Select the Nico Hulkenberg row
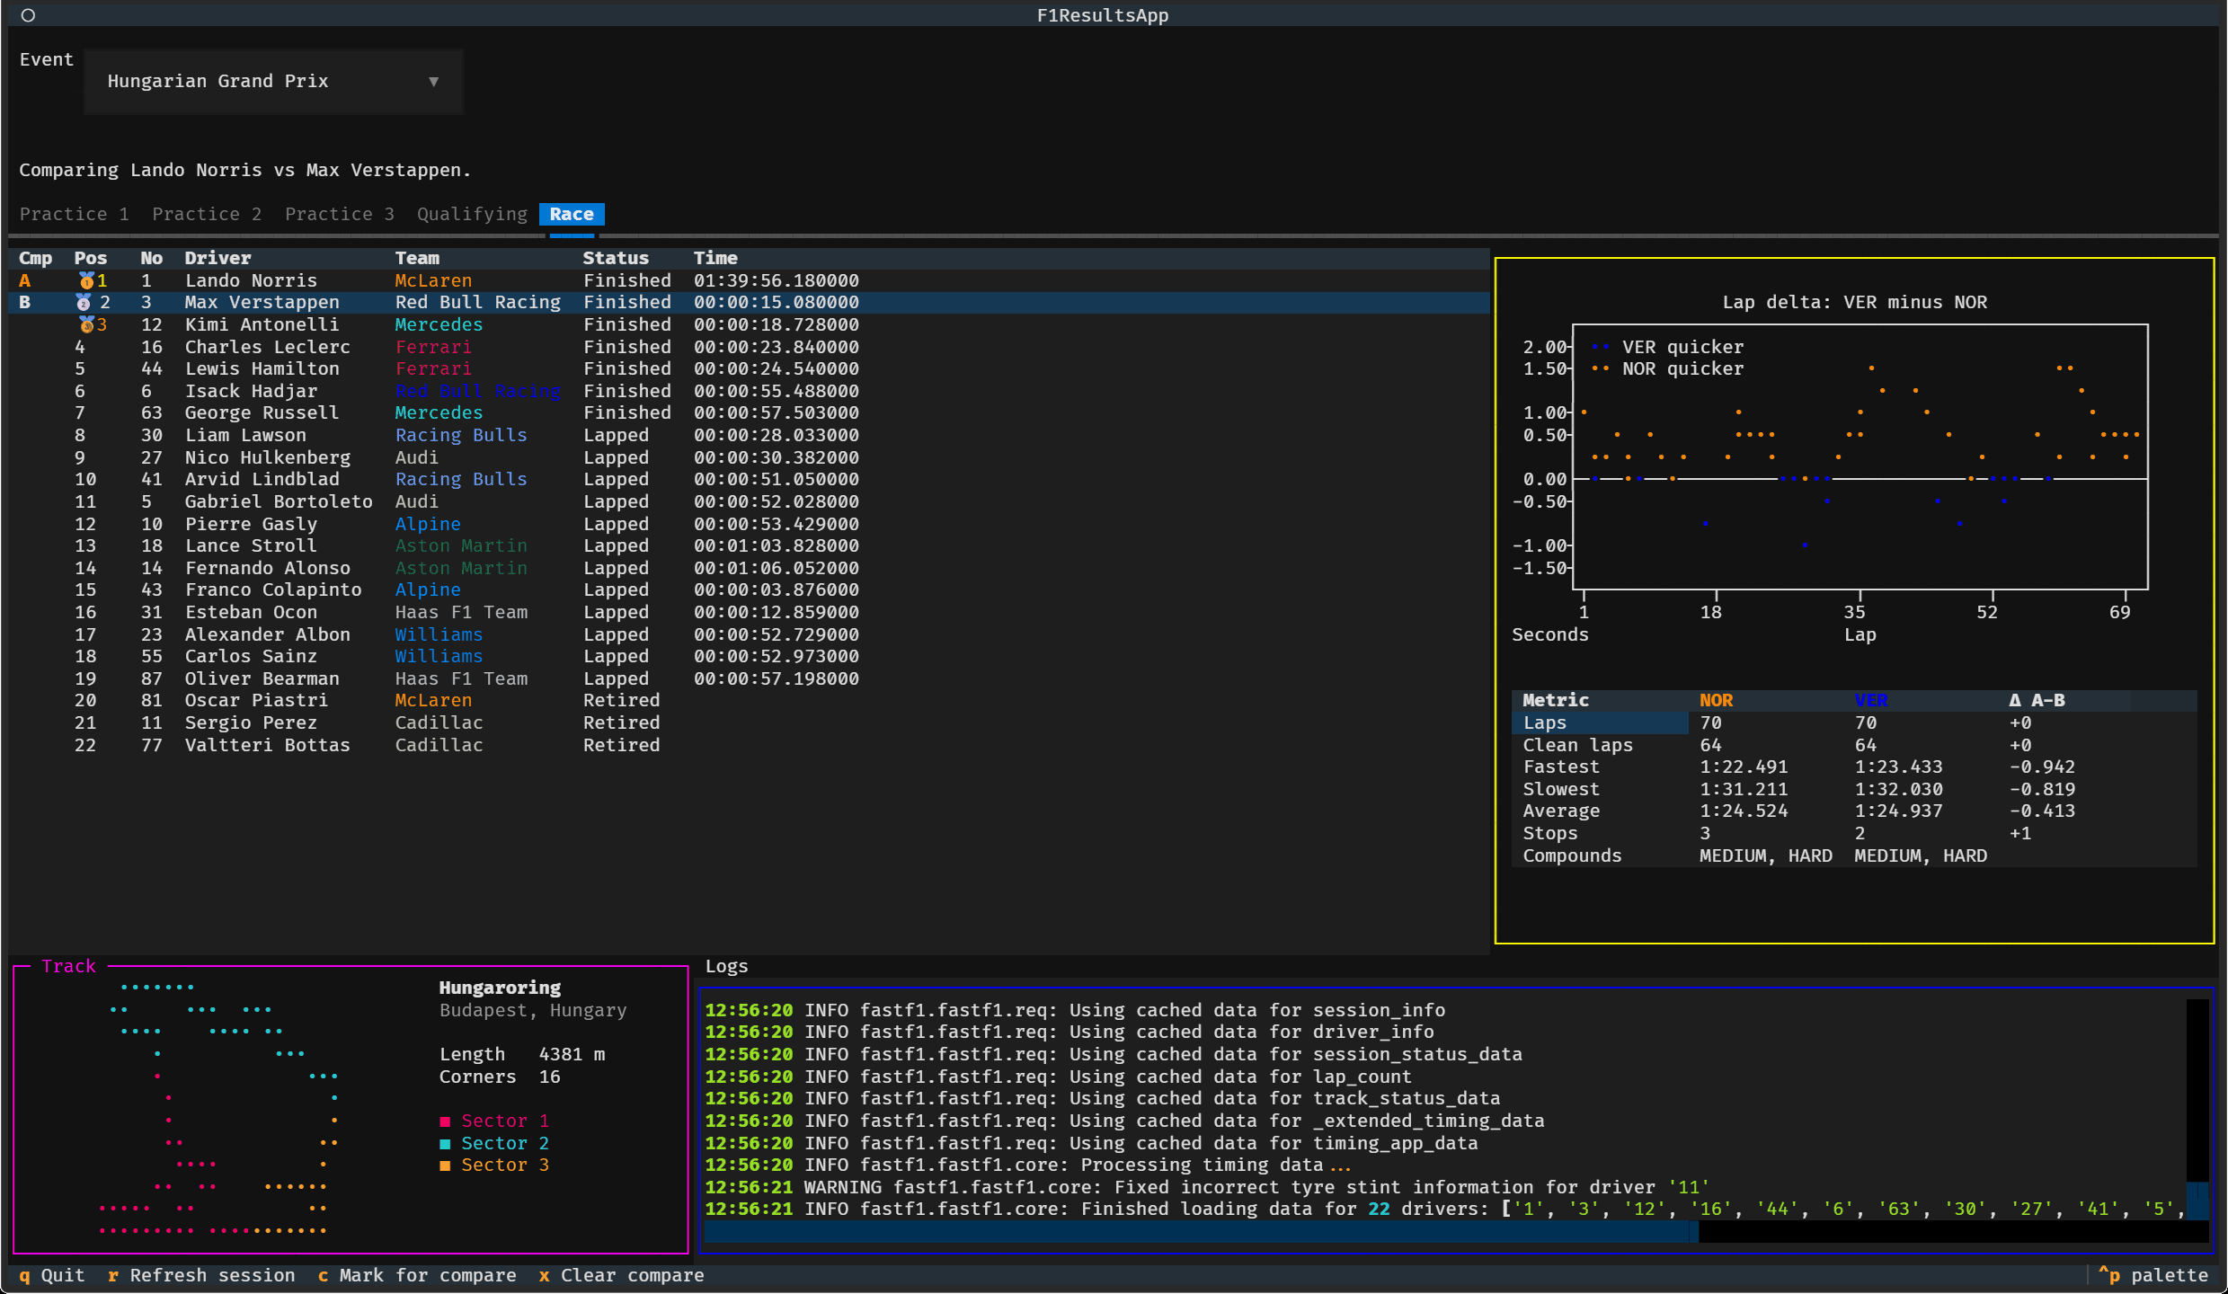Image resolution: width=2228 pixels, height=1294 pixels. click(749, 457)
